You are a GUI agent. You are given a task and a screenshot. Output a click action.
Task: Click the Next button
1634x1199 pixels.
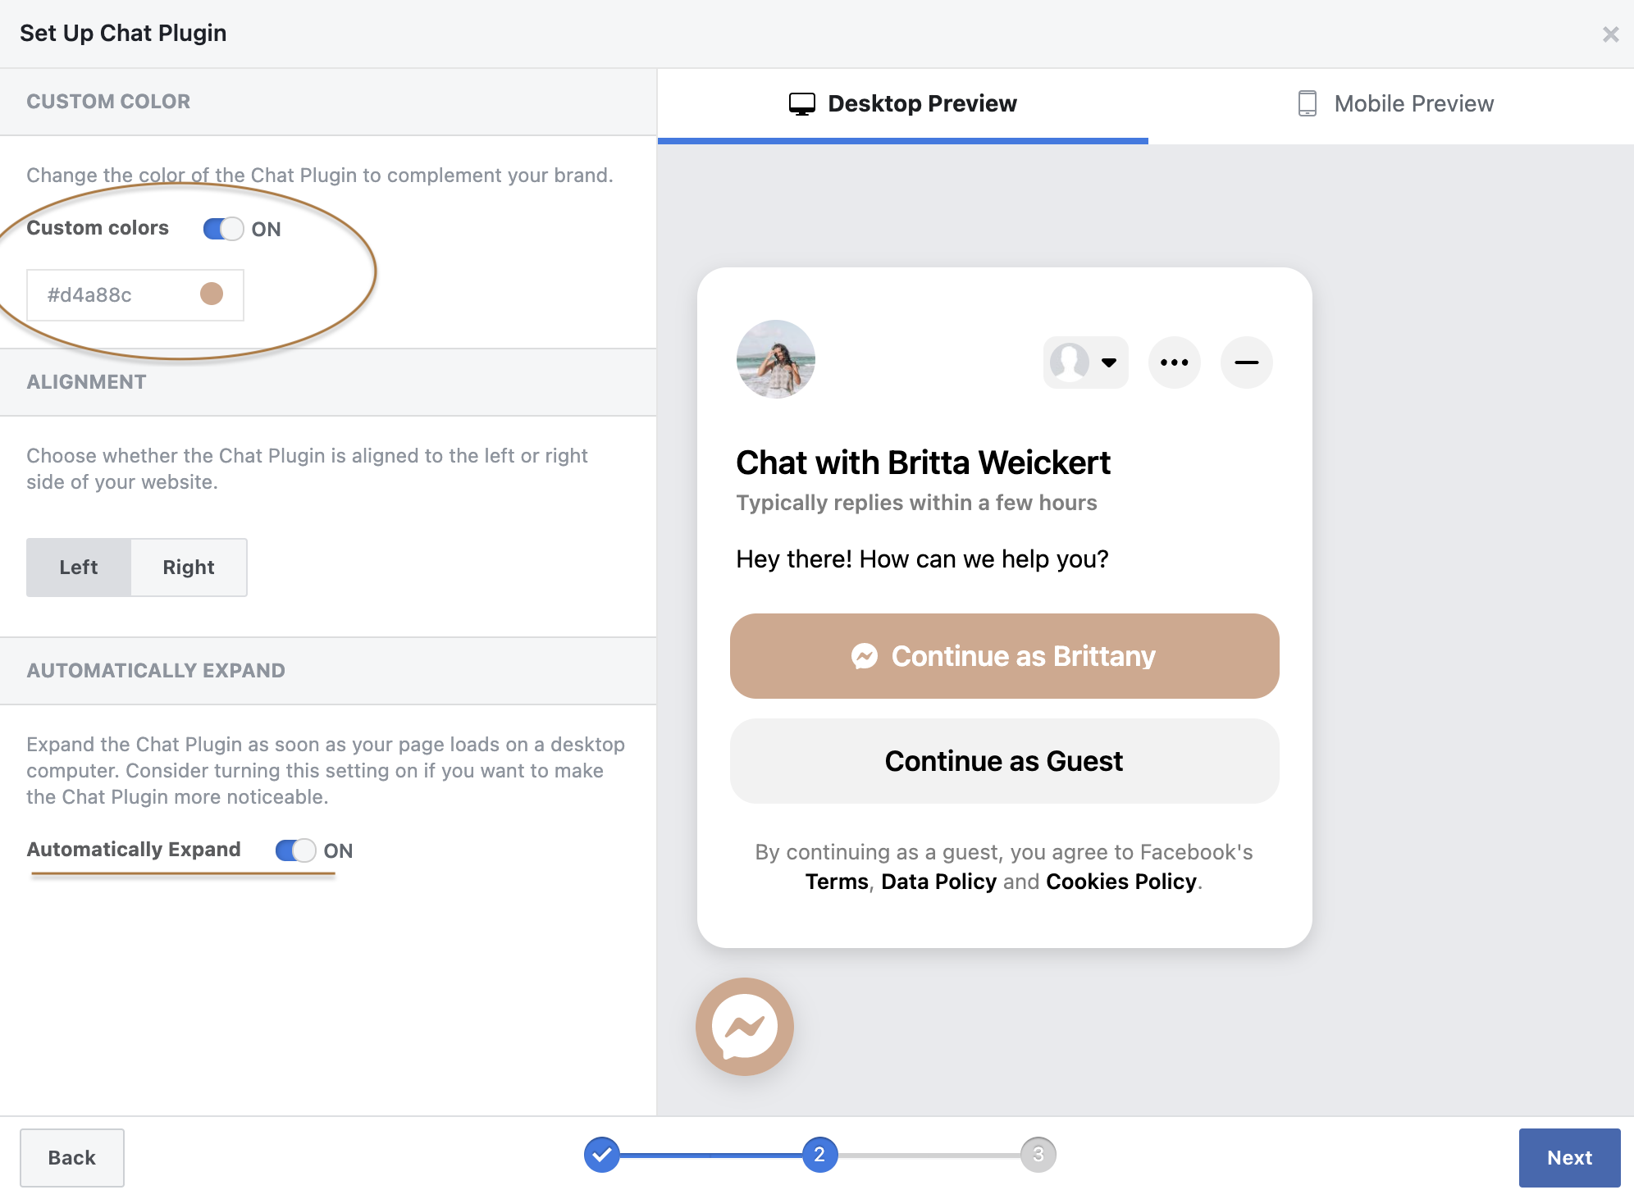[1568, 1157]
